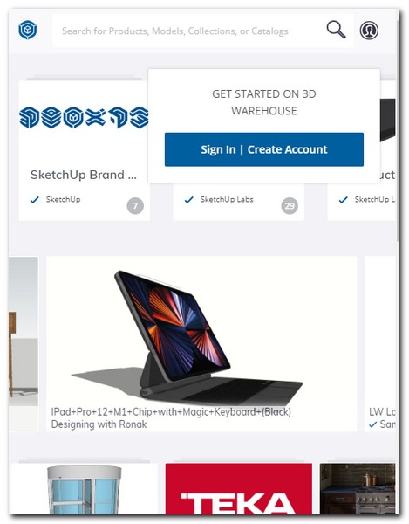The image size is (409, 524).
Task: Click the verified checkmark beside SketchUp Labs
Action: pos(189,200)
